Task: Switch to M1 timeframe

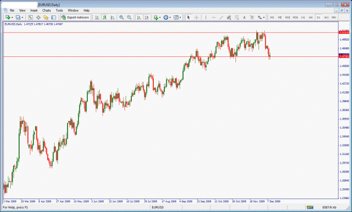Action: click(x=272, y=17)
